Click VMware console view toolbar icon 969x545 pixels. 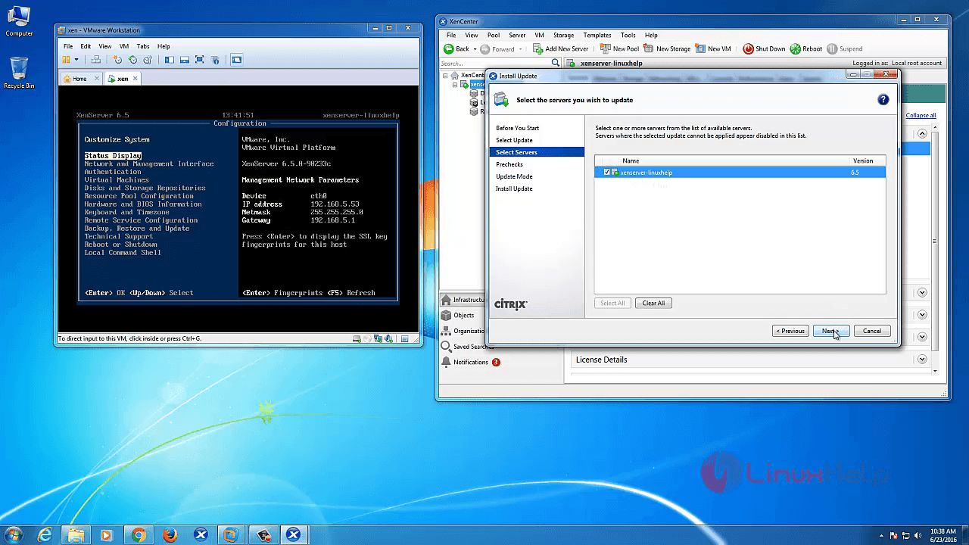click(x=236, y=60)
